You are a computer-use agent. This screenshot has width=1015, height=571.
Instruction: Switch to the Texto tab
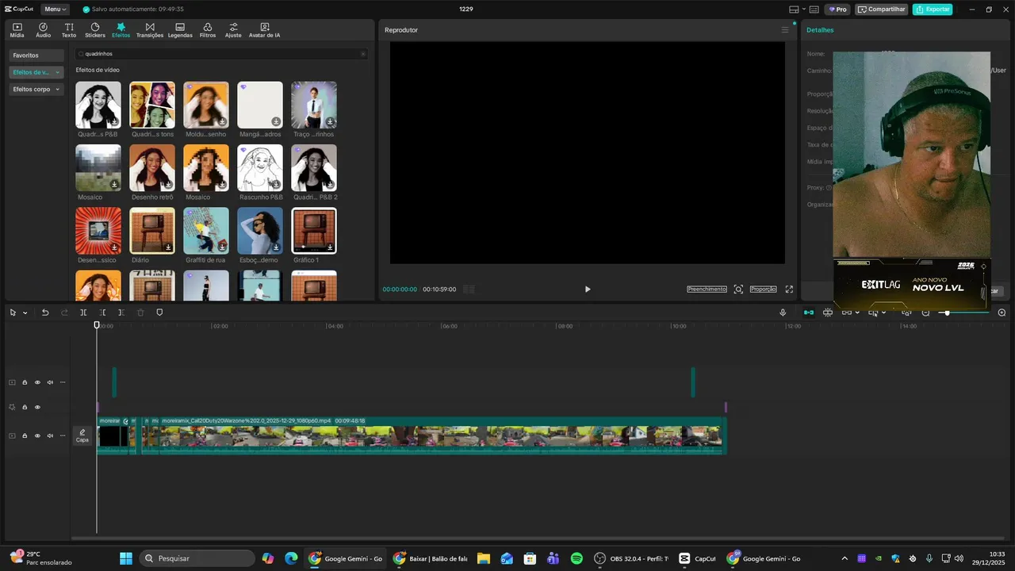(x=69, y=30)
